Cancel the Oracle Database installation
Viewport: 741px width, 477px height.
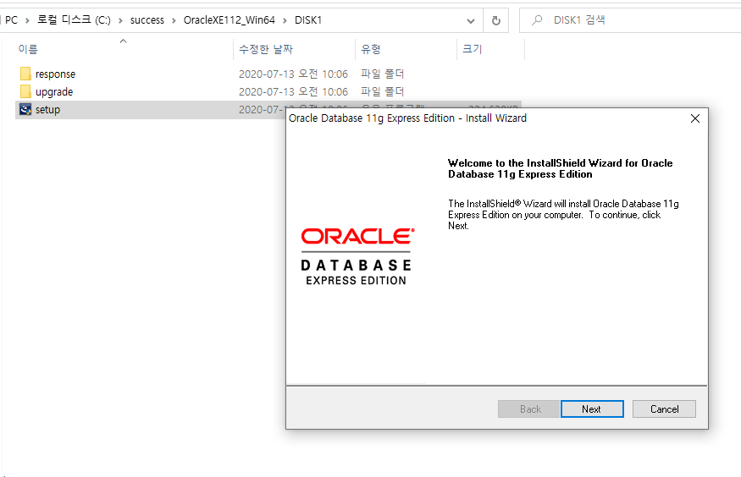click(x=664, y=409)
